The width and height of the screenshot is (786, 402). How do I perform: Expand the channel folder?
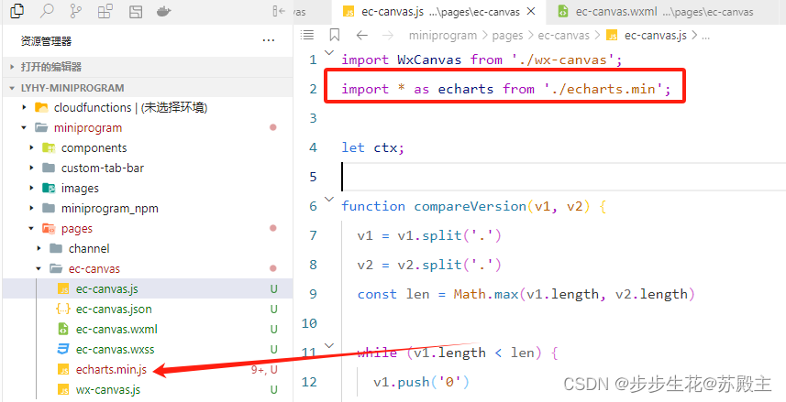[x=39, y=249]
